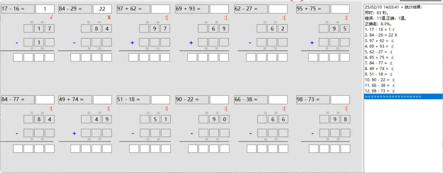The image size is (443, 173).
Task: Click the digit box containing 0 under 90 - 22
Action: (x=224, y=119)
